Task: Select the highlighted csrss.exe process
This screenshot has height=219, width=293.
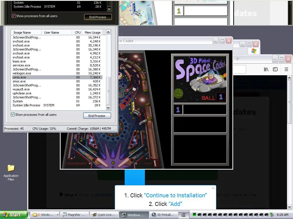Action: 57,77
